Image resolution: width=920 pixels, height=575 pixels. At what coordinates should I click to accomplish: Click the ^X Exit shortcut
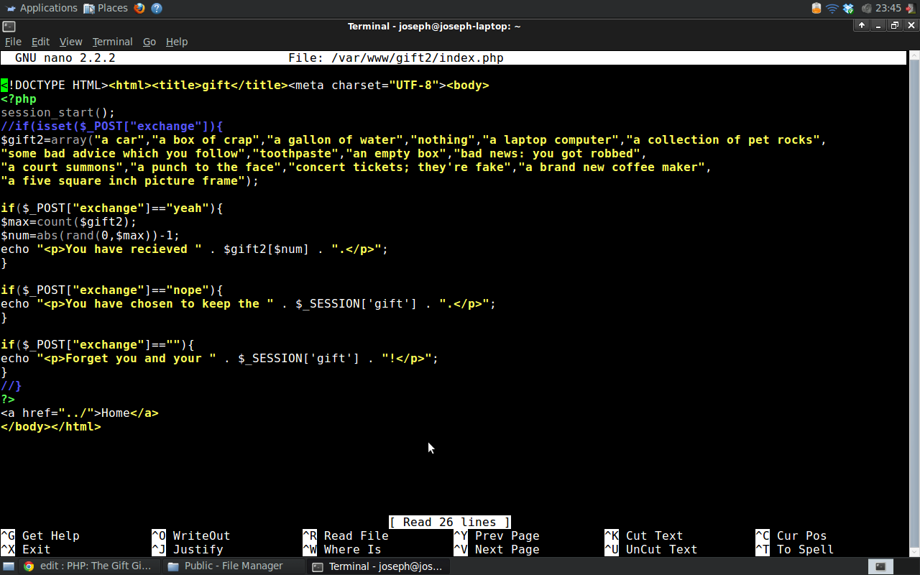click(x=26, y=550)
